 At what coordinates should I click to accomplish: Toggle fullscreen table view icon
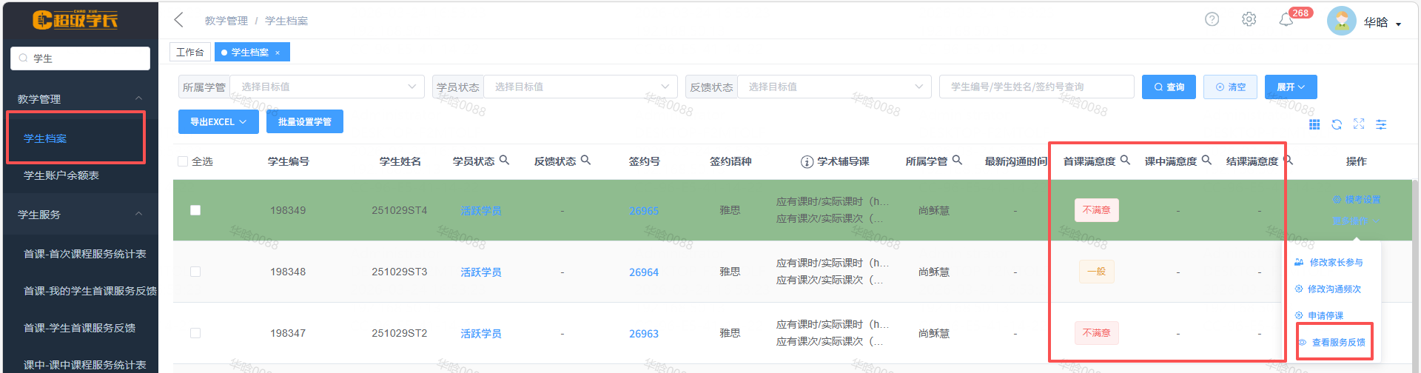[x=1359, y=124]
